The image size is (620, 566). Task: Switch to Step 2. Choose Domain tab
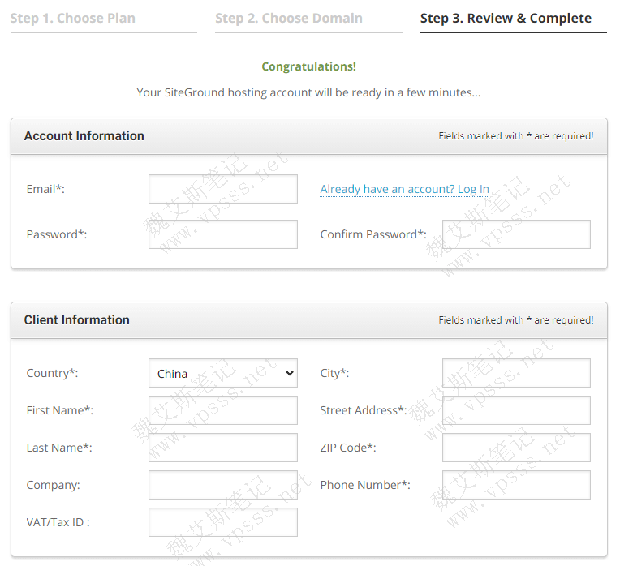[289, 19]
